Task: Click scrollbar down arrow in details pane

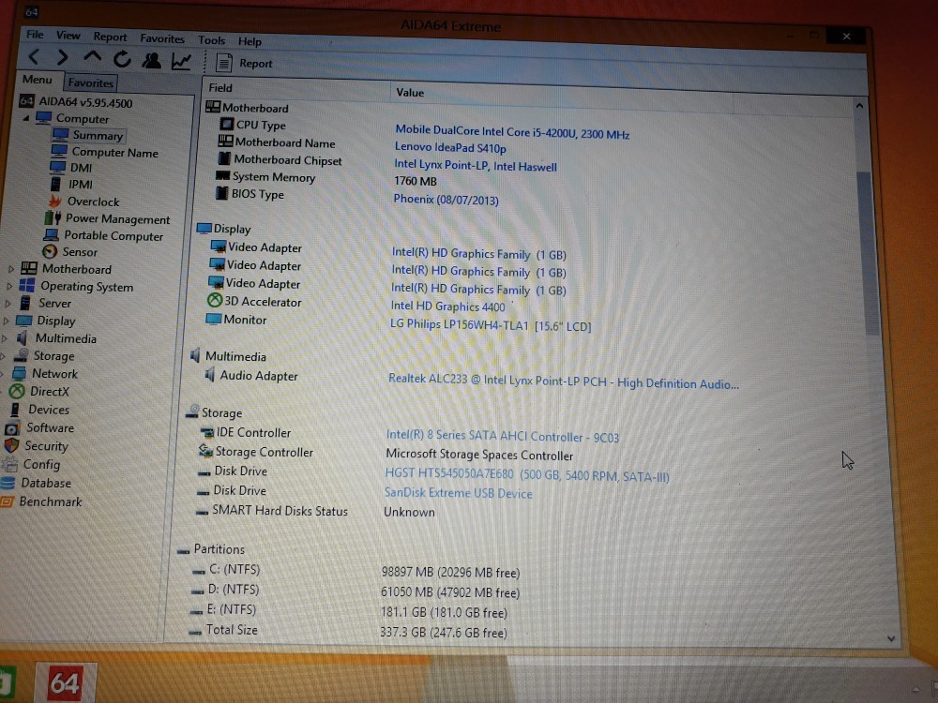Action: tap(891, 638)
